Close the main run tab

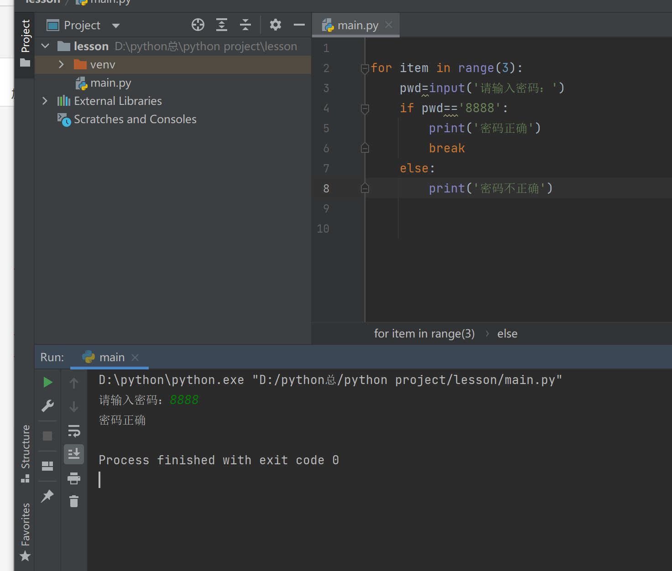pyautogui.click(x=135, y=358)
